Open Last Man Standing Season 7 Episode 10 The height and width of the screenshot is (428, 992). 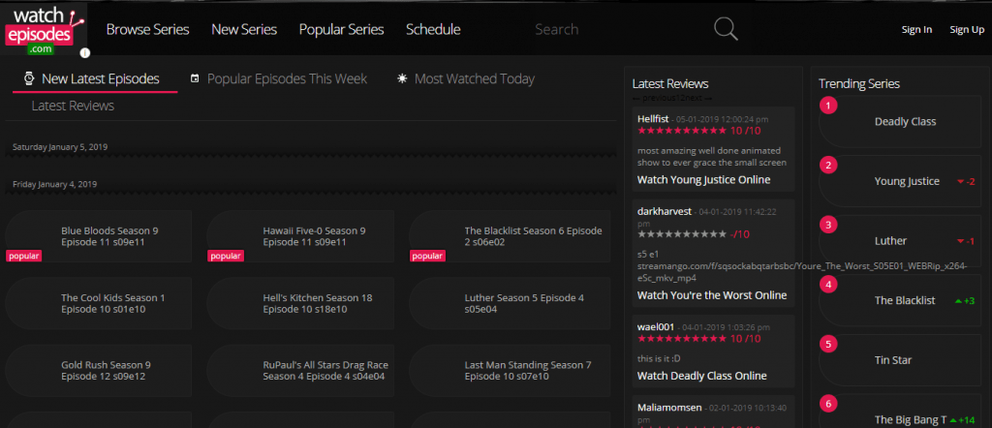coord(510,371)
